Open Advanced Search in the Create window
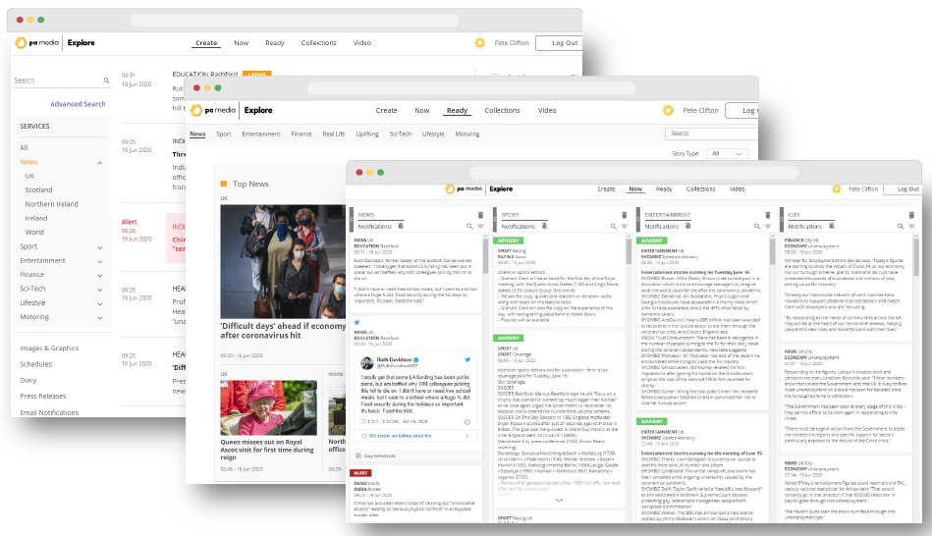 (78, 104)
